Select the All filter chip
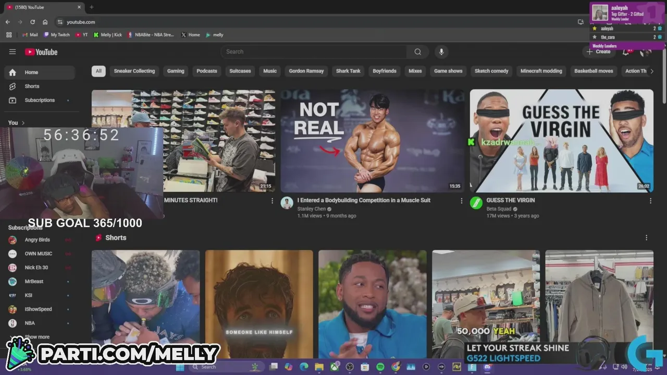The height and width of the screenshot is (375, 667). pos(98,71)
